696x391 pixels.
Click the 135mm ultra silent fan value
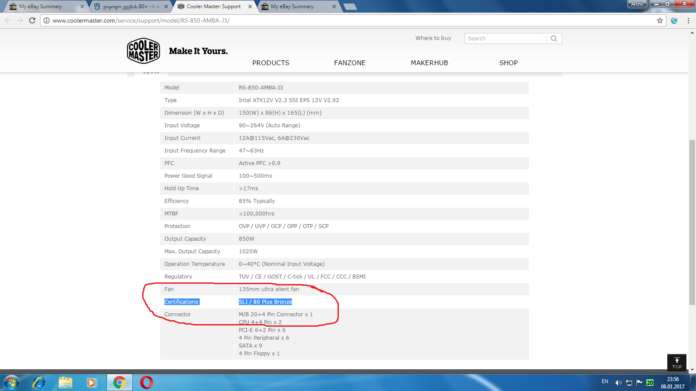269,289
